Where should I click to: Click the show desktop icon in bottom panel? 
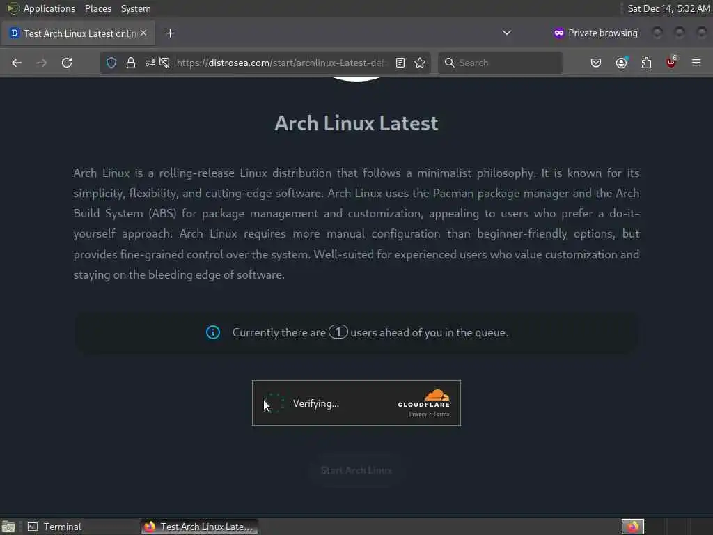coord(8,527)
